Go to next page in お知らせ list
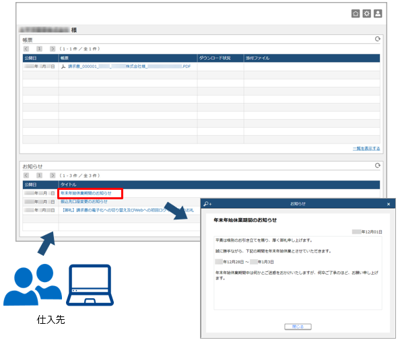 coord(53,175)
